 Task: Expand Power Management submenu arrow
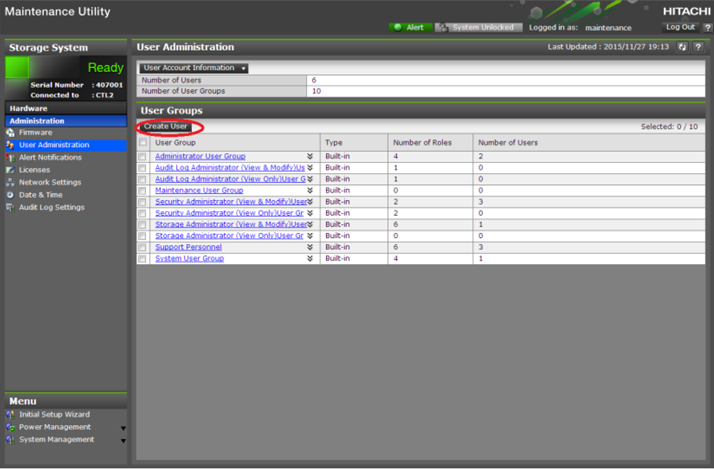(x=123, y=428)
